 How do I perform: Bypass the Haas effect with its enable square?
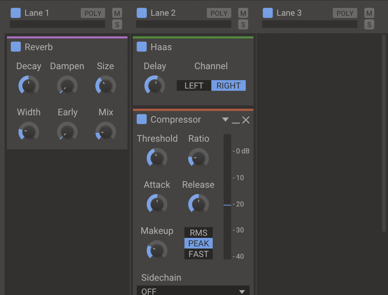pyautogui.click(x=142, y=47)
